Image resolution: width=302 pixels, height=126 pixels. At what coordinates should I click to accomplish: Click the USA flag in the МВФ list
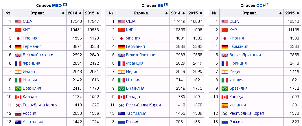18,22
